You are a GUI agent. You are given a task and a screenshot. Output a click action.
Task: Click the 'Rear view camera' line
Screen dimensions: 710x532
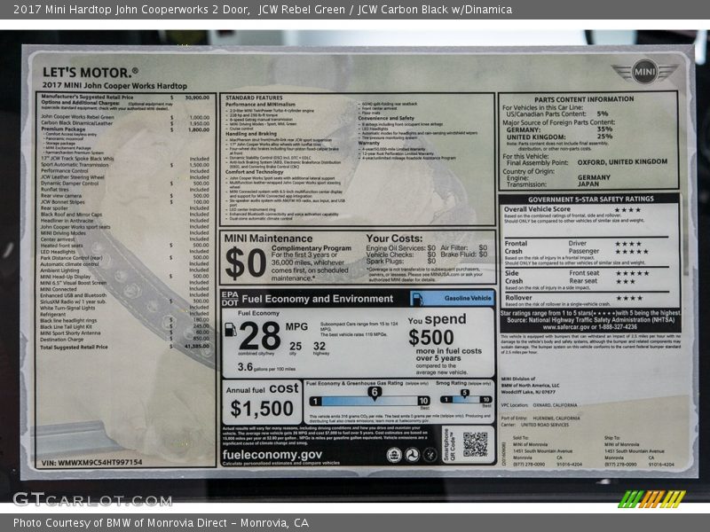pyautogui.click(x=125, y=196)
